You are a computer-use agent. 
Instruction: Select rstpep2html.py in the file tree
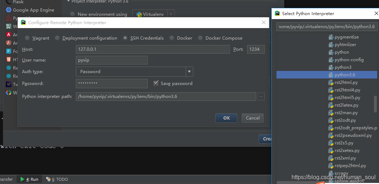point(350,166)
